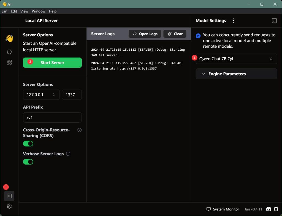The width and height of the screenshot is (282, 216).
Task: Open the Local API Server sidebar icon
Action: click(9, 196)
